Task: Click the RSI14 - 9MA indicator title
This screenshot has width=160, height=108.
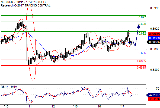Action: 9,87
